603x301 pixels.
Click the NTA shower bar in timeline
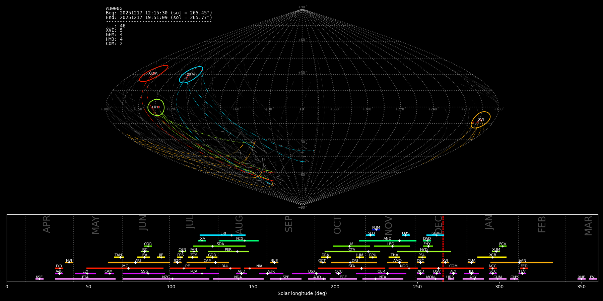383,279
